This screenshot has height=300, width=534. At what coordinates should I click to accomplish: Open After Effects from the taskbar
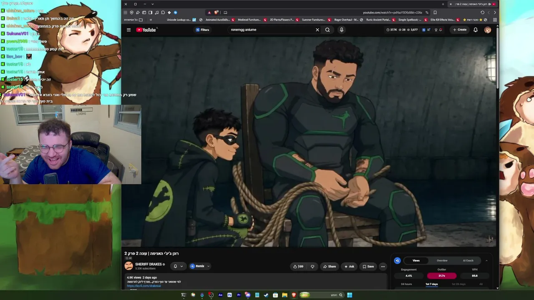click(220, 295)
